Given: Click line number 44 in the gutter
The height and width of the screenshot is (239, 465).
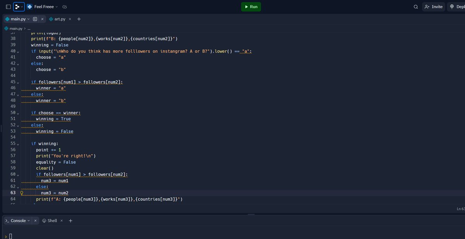Looking at the screenshot, I should tap(13, 76).
